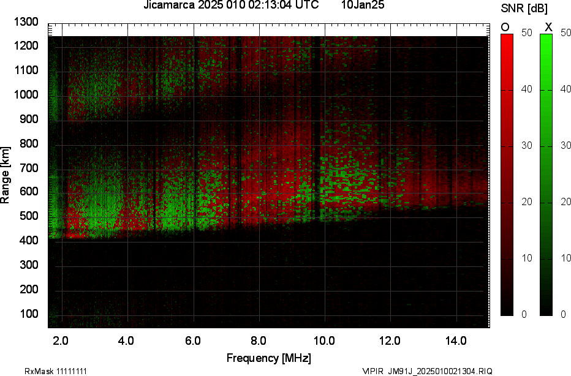This screenshot has height=376, width=571.
Task: Click the '900' range tick label
Action: pos(28,119)
